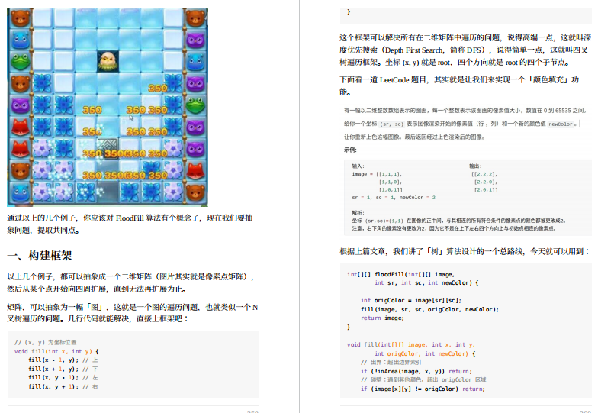Click the chick-in-egg tile in the game image

(x=108, y=61)
